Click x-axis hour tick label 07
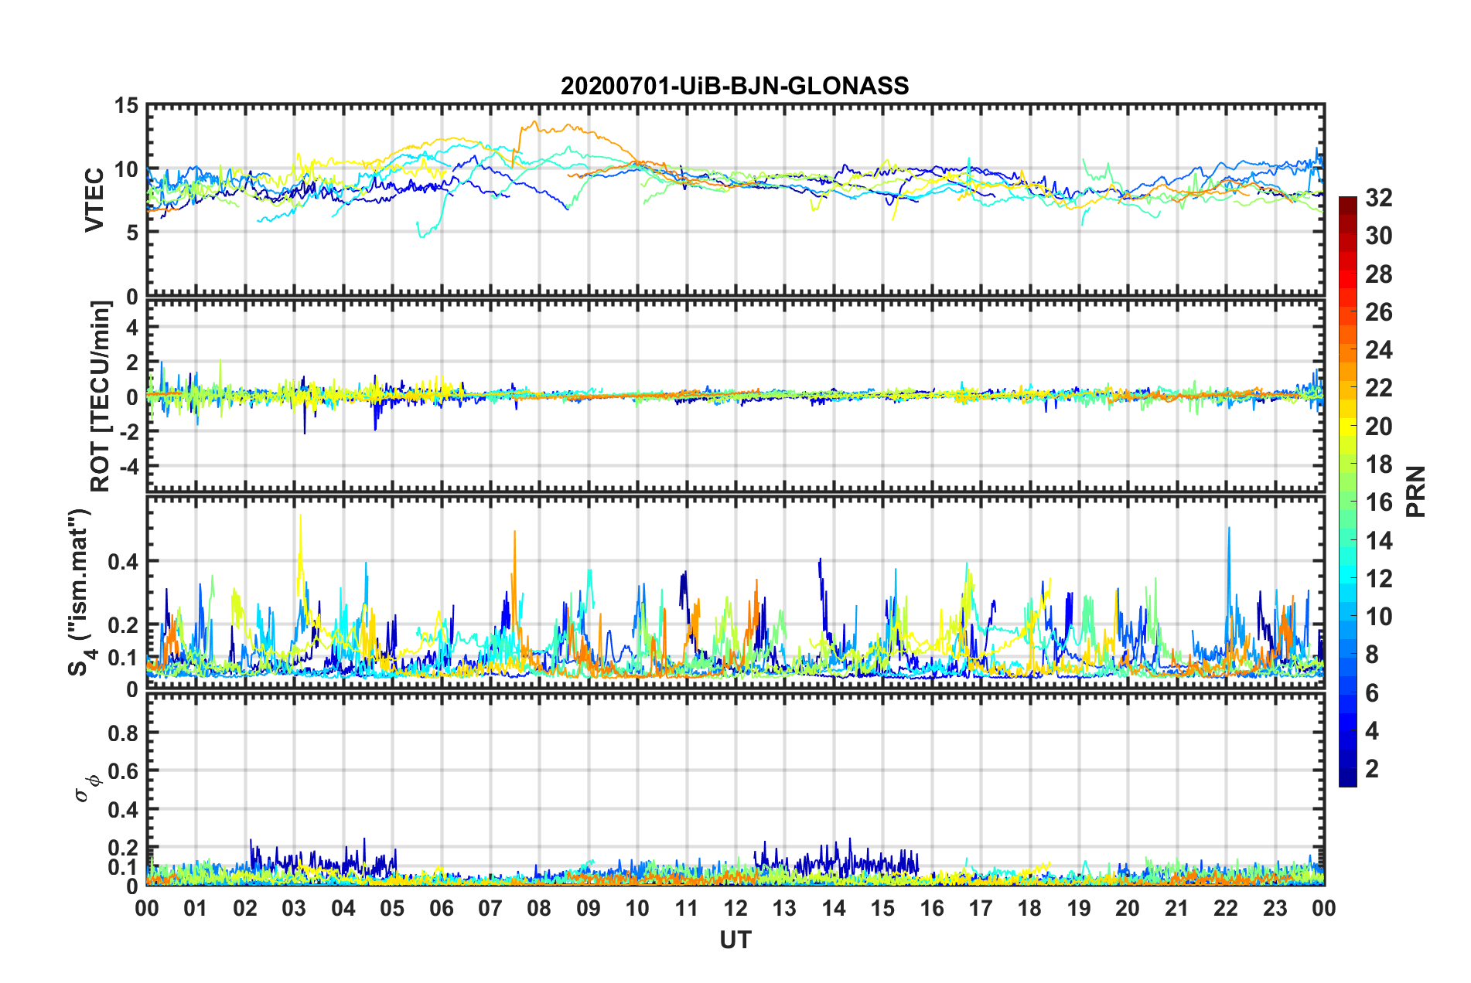 490,908
